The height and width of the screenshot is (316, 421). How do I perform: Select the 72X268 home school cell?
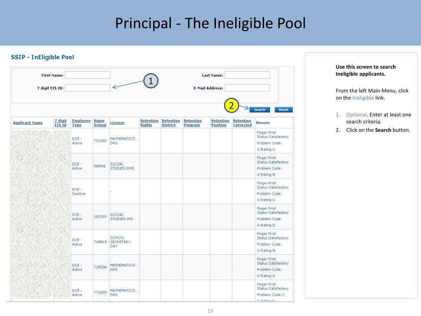(x=100, y=141)
